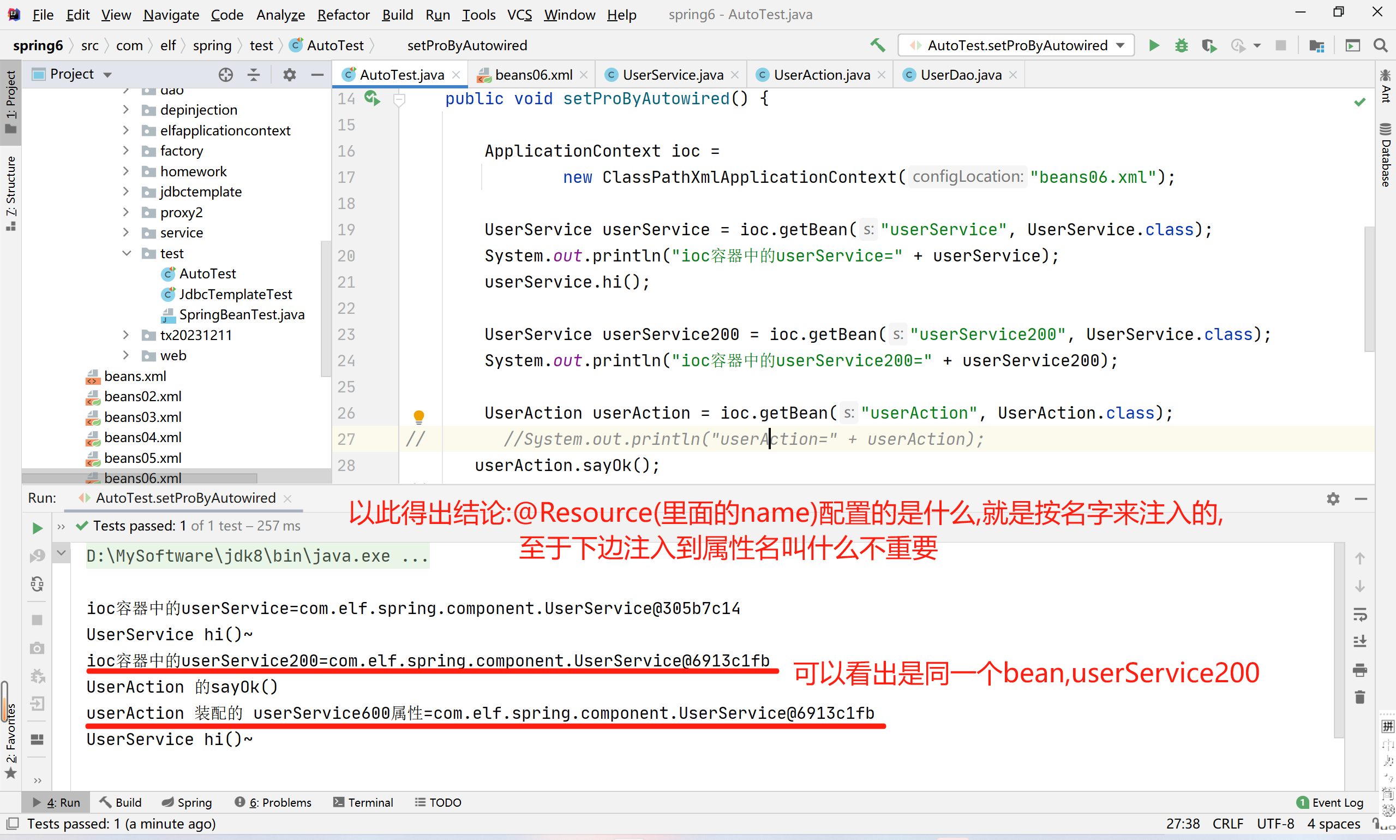
Task: Click the project tree horizontal scrollbar
Action: click(139, 478)
